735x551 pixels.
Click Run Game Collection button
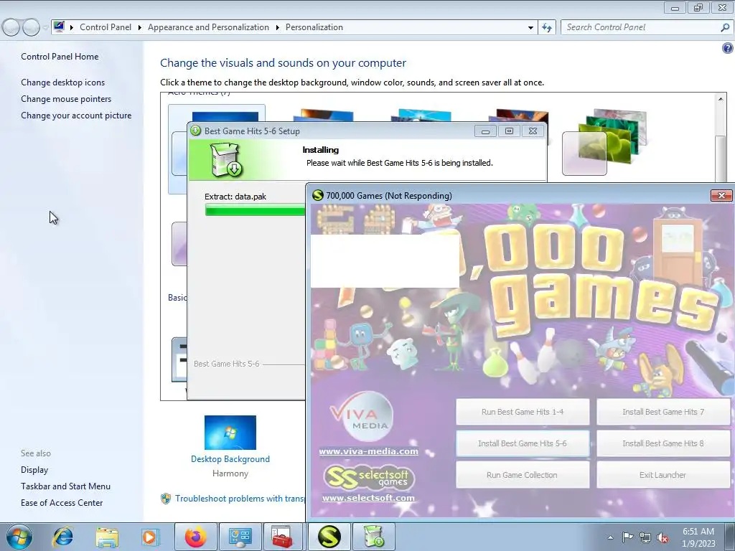coord(523,475)
